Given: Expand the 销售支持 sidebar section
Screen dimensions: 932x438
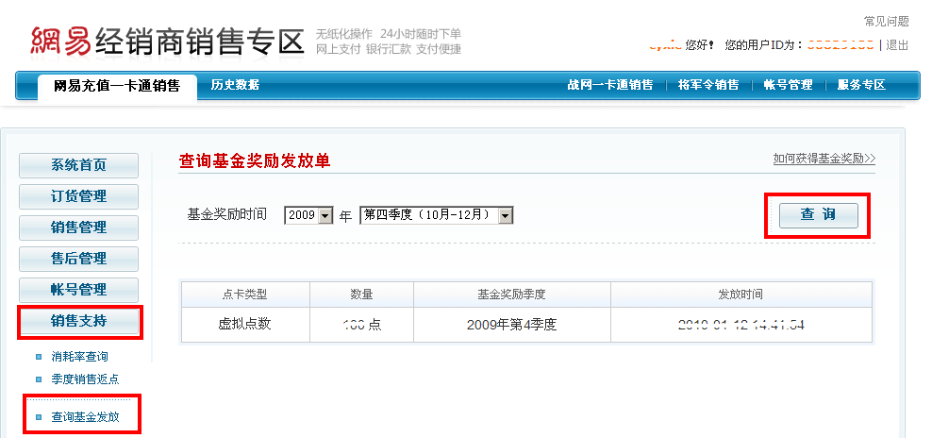Looking at the screenshot, I should 78,321.
